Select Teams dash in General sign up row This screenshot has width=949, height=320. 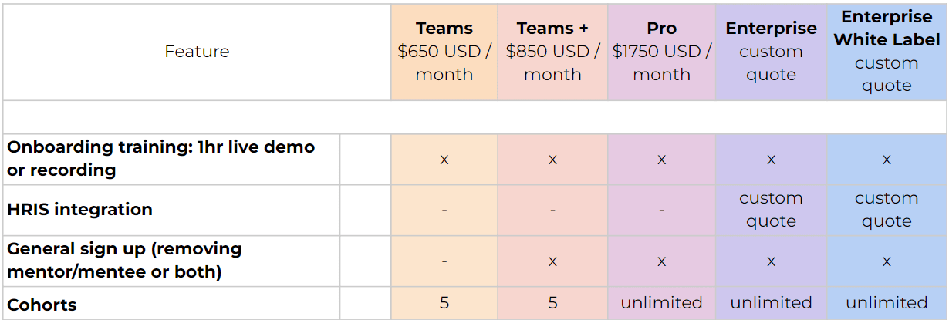pyautogui.click(x=444, y=261)
